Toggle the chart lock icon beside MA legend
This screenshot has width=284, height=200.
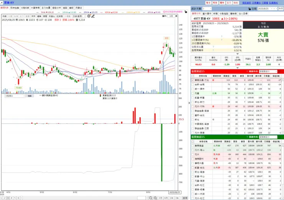point(185,12)
